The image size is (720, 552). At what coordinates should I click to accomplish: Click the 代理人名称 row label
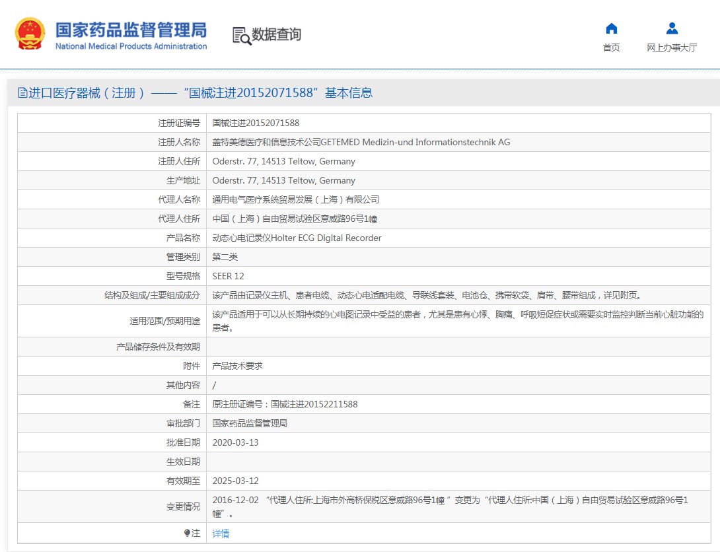[x=179, y=199]
